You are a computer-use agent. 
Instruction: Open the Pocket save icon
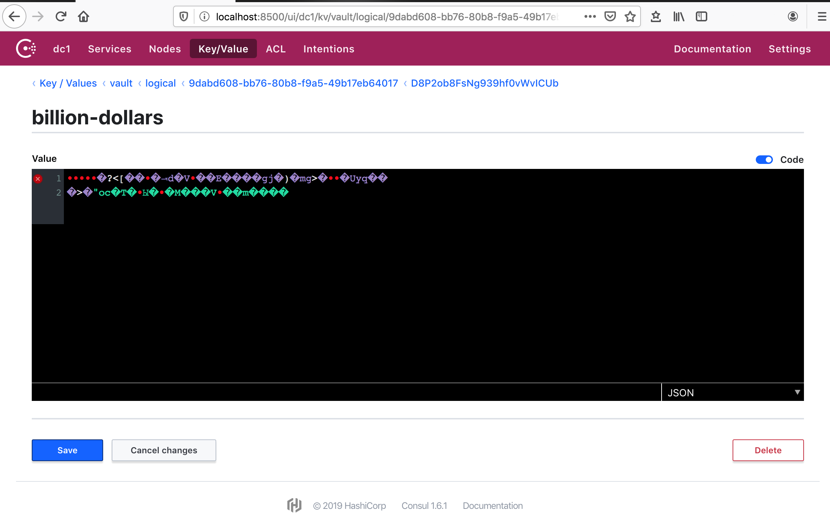pyautogui.click(x=610, y=16)
